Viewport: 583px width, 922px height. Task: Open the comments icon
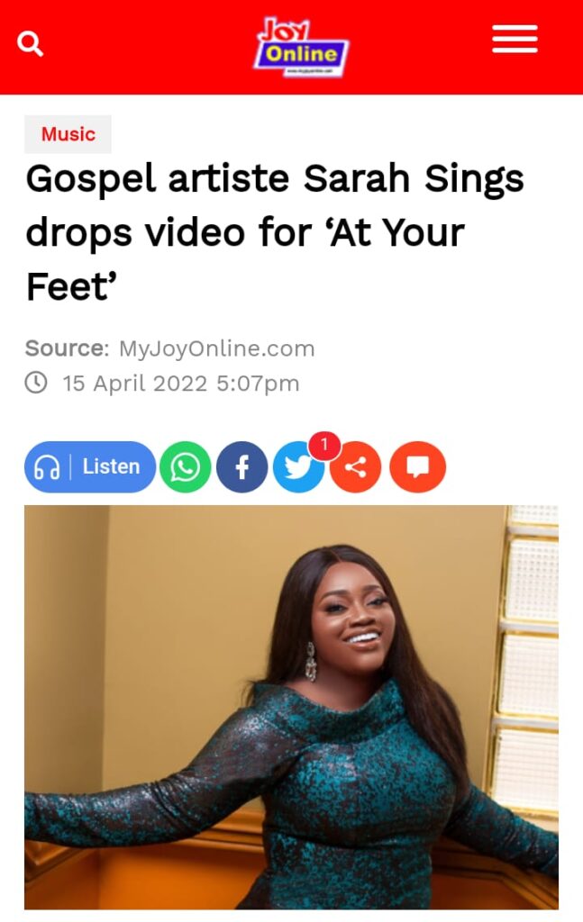pyautogui.click(x=418, y=467)
